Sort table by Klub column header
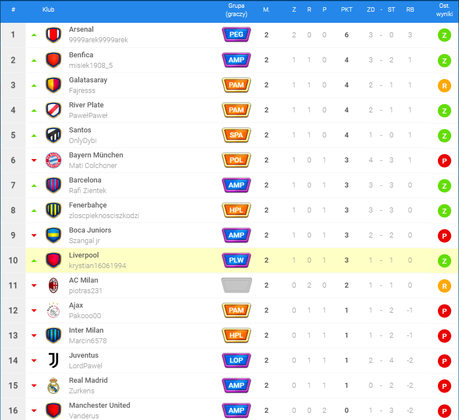This screenshot has height=420, width=459. pyautogui.click(x=48, y=10)
